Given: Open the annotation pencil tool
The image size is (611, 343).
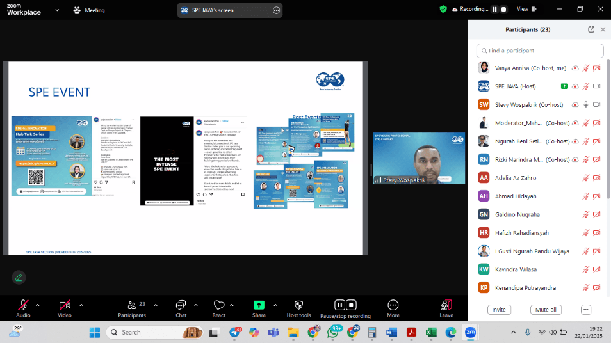Looking at the screenshot, I should (x=19, y=278).
